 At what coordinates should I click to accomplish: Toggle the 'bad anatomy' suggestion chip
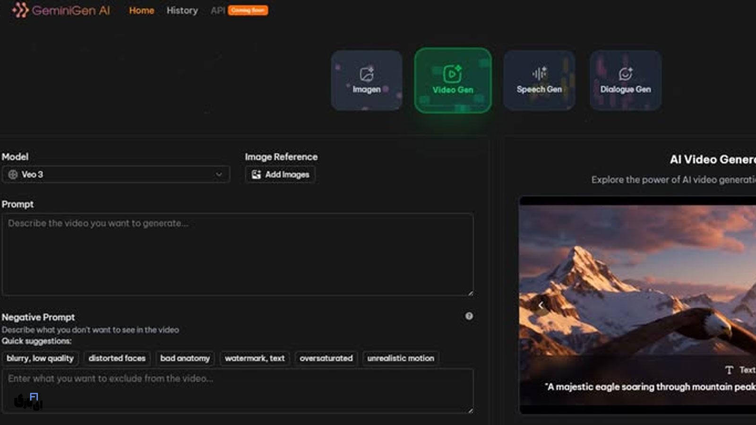185,358
